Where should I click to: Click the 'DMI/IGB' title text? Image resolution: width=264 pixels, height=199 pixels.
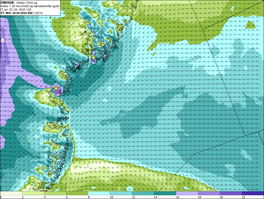pyautogui.click(x=7, y=3)
